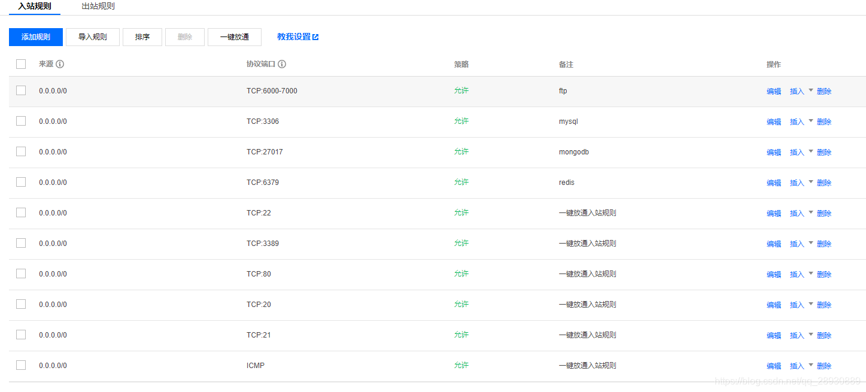Expand the 插入 dropdown arrow in TCP:20 row

coord(811,304)
